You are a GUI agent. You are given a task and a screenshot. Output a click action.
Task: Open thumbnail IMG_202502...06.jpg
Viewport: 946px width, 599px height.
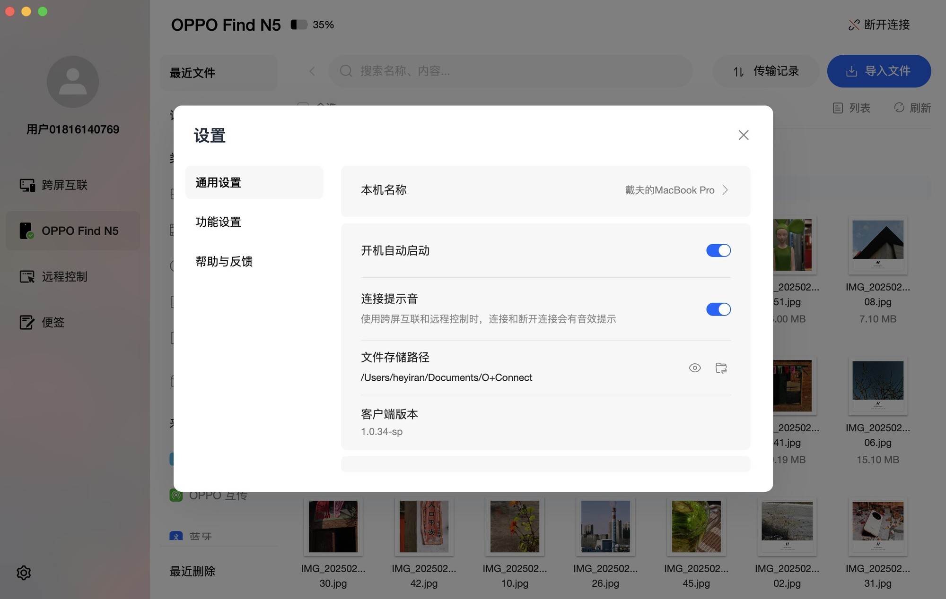point(878,386)
